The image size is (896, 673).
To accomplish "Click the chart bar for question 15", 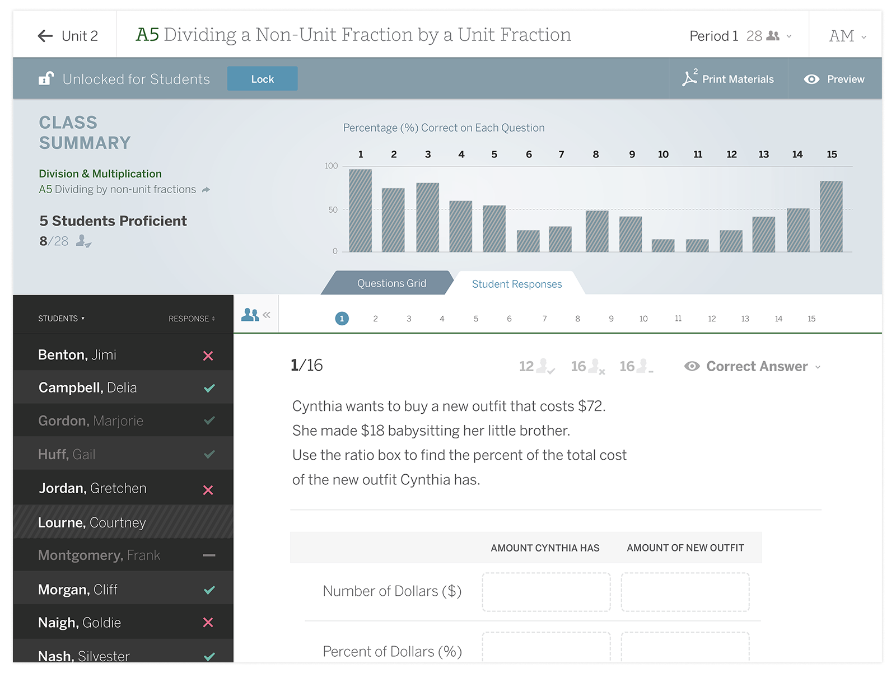I will pos(831,216).
